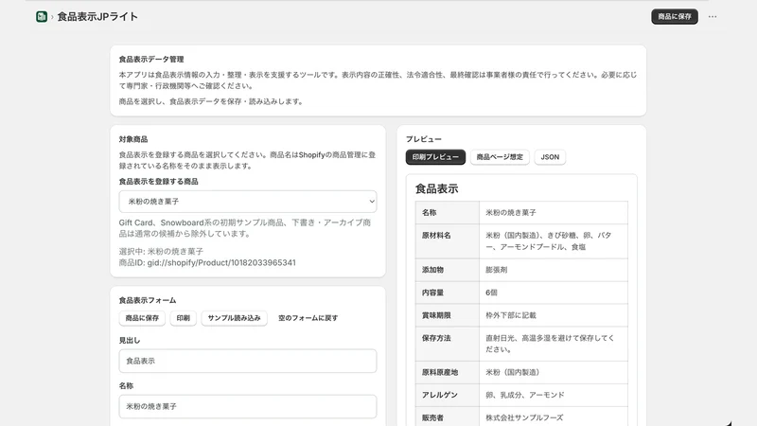The image size is (757, 426).
Task: Click the 保存方法 row label
Action: click(447, 344)
